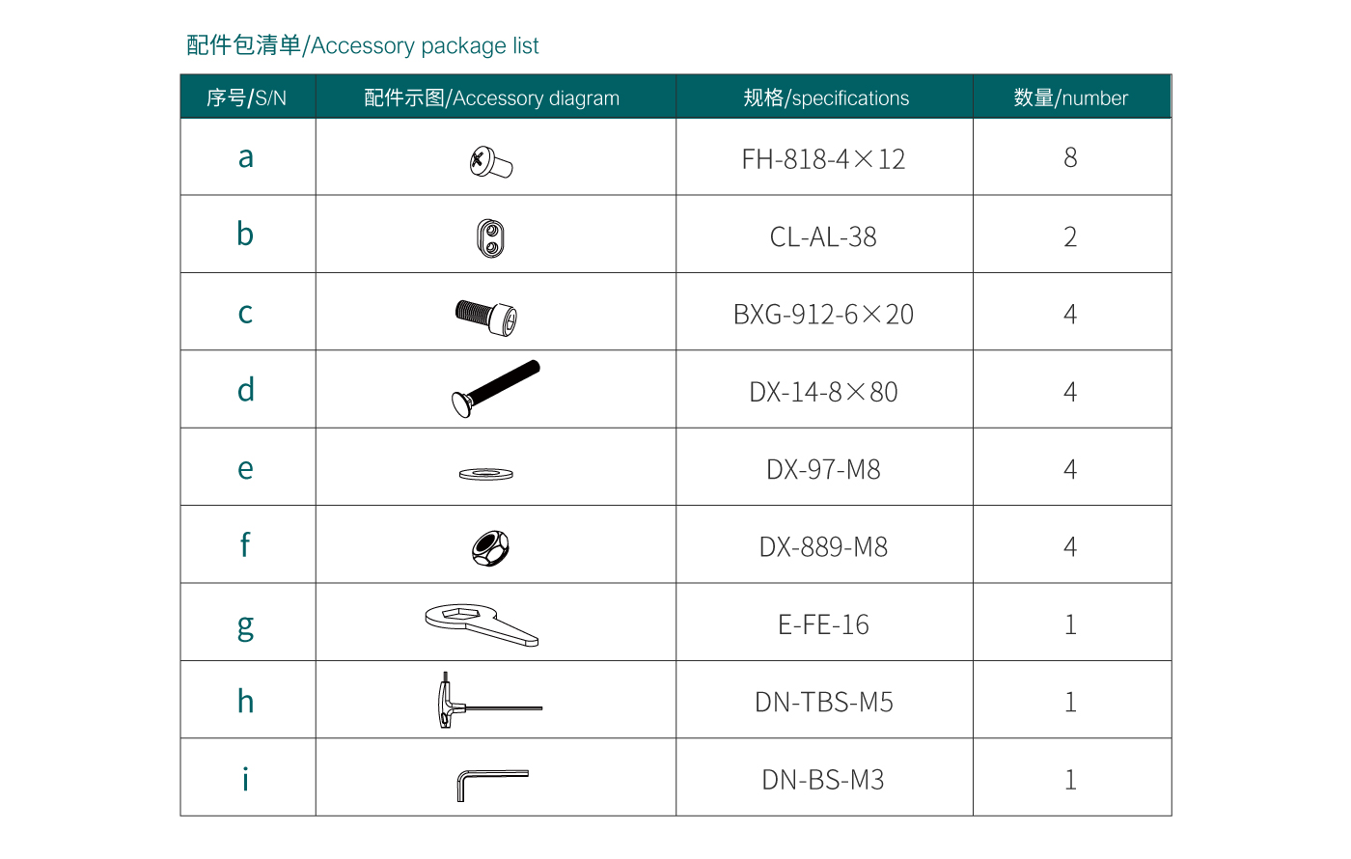1351x859 pixels.
Task: Click the quantity 8 in row a
Action: click(1070, 158)
